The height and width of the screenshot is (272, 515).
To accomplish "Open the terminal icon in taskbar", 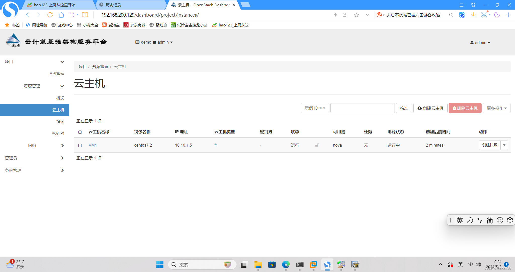I will [x=299, y=264].
